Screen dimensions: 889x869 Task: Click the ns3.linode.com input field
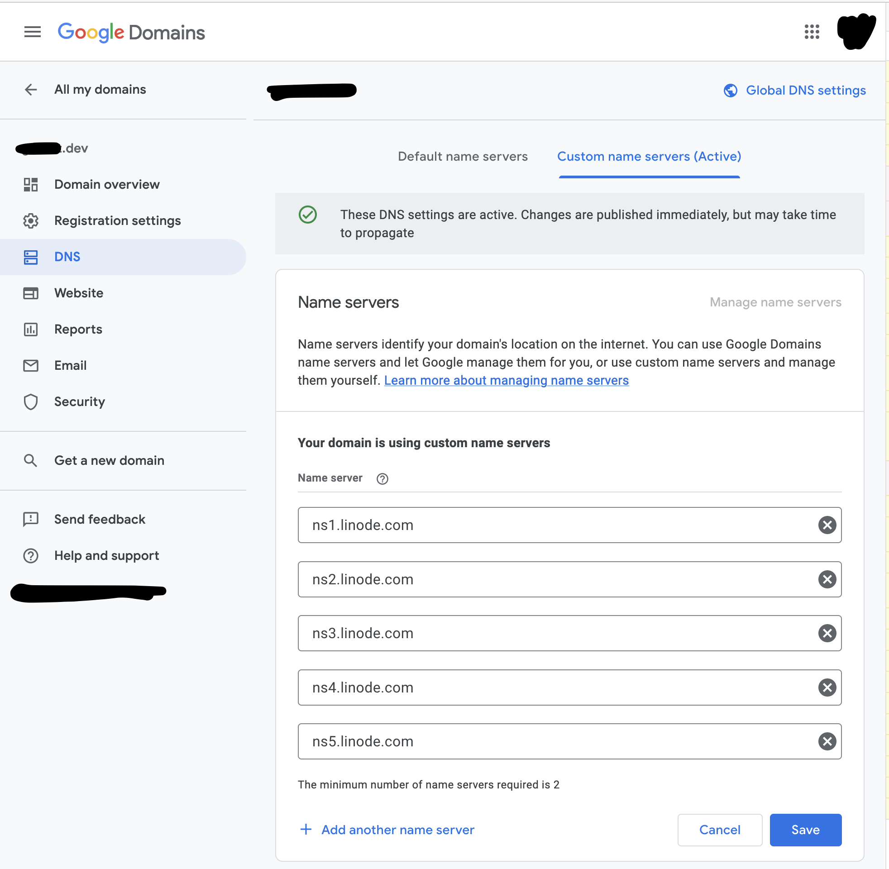548,633
